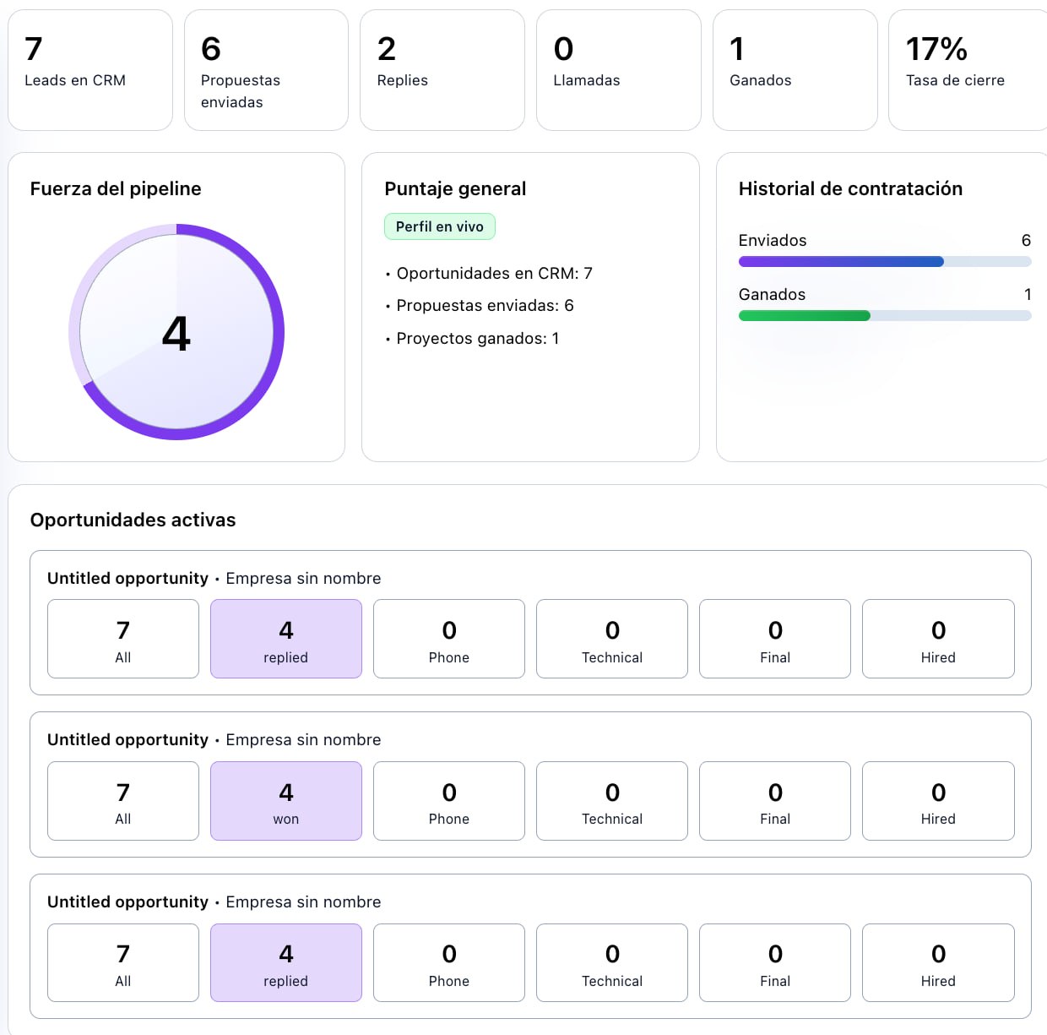This screenshot has width=1047, height=1035.
Task: Select the "won" stage tile
Action: (x=286, y=801)
